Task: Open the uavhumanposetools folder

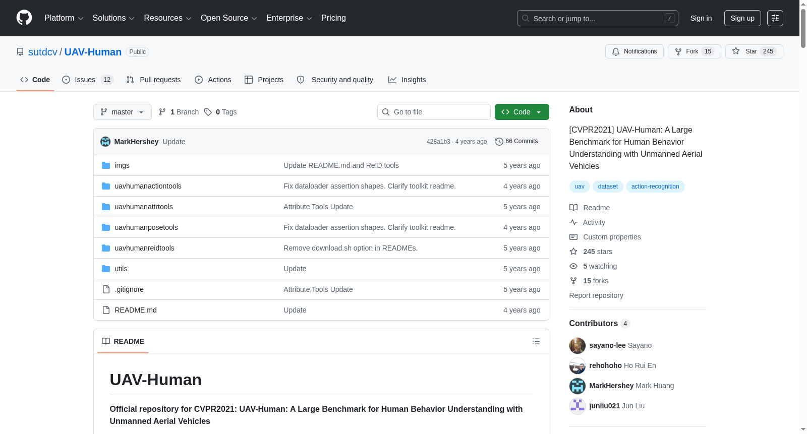Action: [x=146, y=227]
